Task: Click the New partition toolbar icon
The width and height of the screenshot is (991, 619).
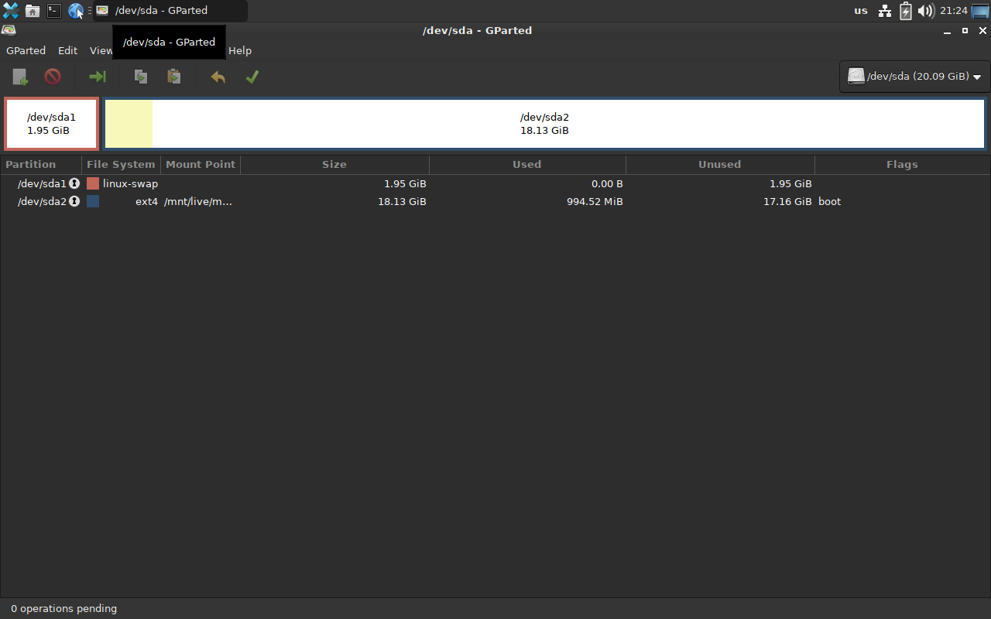Action: tap(20, 77)
